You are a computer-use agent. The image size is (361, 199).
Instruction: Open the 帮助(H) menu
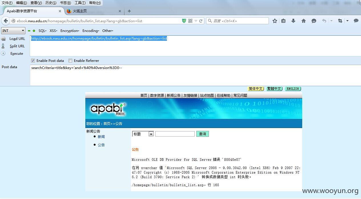(95, 3)
